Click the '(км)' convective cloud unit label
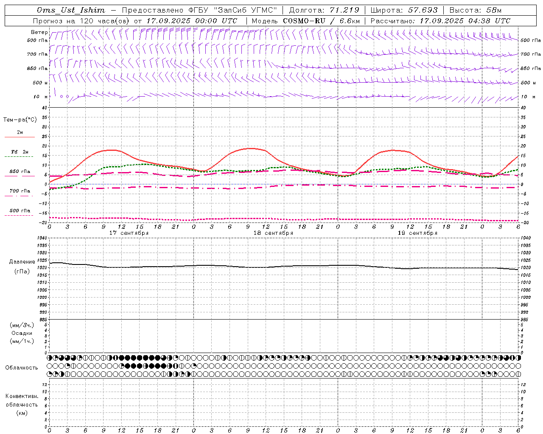This screenshot has height=434, width=543. tap(22, 413)
